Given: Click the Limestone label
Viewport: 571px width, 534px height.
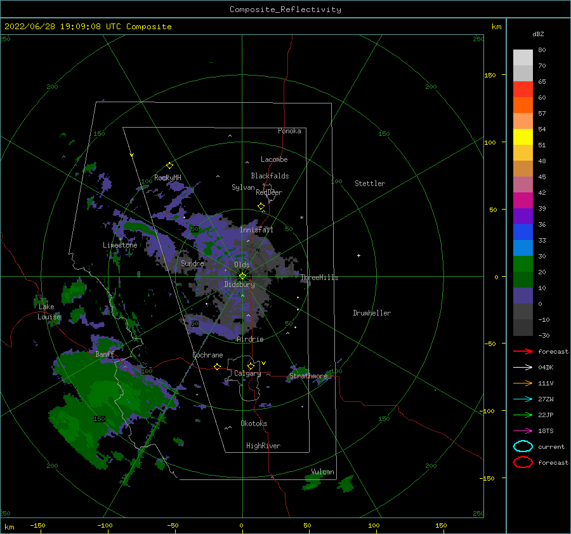Looking at the screenshot, I should tap(120, 245).
